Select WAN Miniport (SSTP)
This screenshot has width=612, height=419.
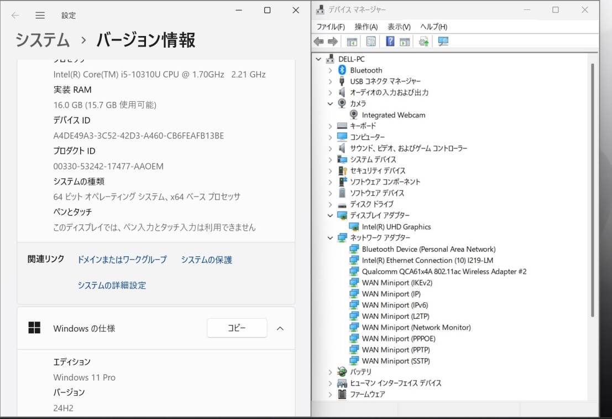(396, 361)
